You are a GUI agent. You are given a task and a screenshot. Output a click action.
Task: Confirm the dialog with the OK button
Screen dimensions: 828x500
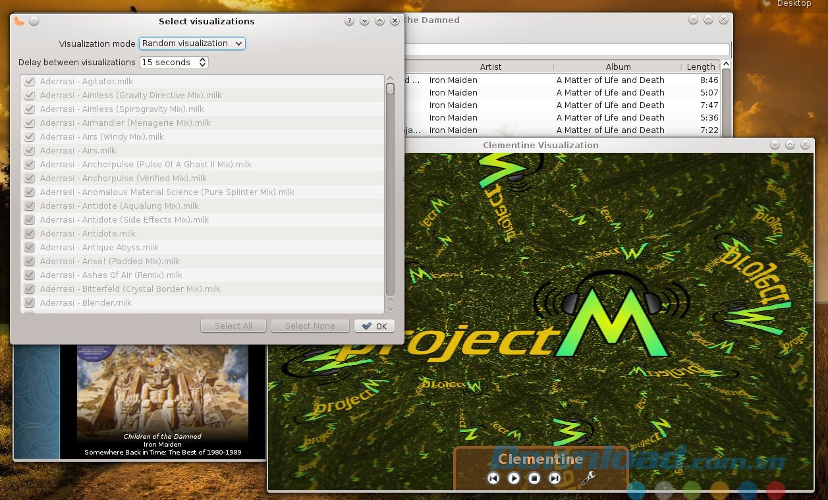point(374,326)
